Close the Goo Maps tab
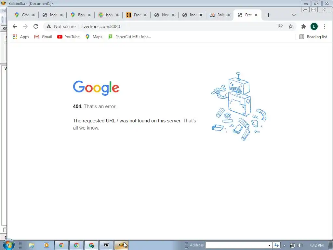The width and height of the screenshot is (333, 250). click(x=33, y=15)
